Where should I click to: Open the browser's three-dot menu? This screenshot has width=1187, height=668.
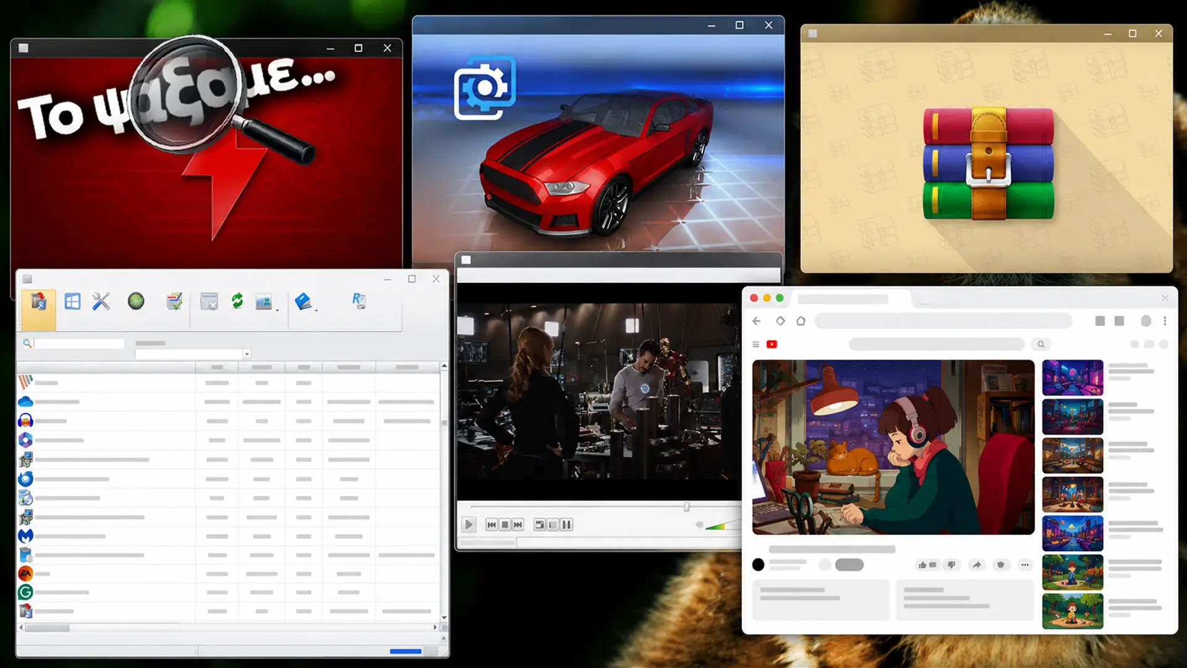click(x=1165, y=321)
